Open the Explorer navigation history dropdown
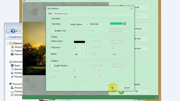The image size is (180, 101). [17, 31]
